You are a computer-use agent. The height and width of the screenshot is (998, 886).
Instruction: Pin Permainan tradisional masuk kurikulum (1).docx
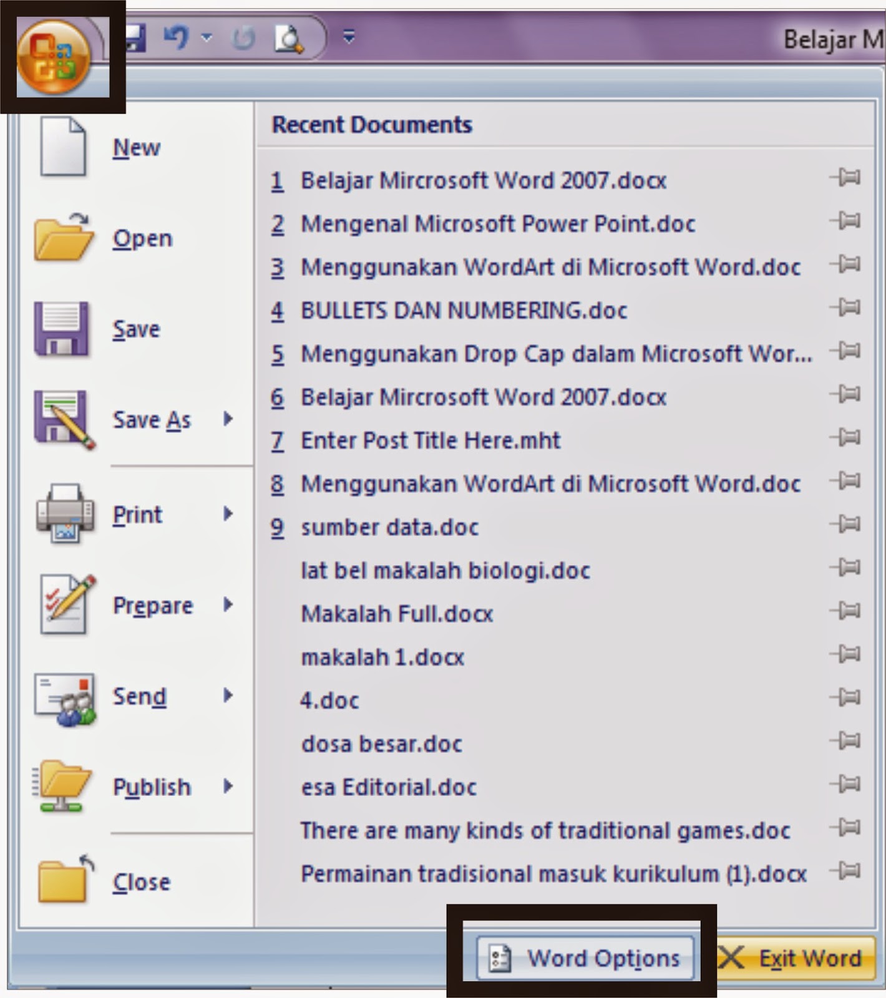point(845,871)
